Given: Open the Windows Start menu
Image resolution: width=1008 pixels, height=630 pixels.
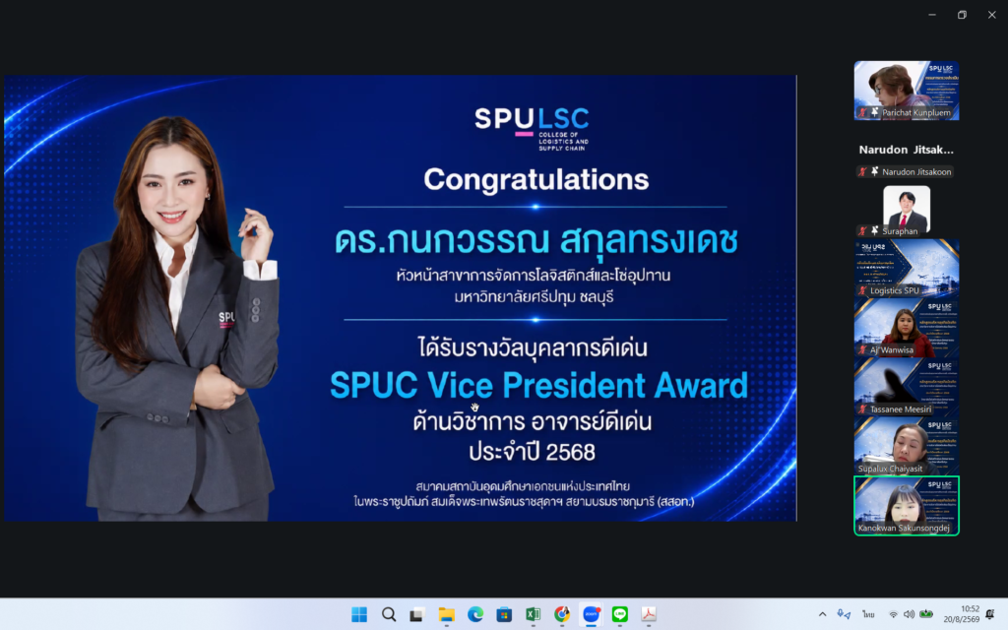Looking at the screenshot, I should point(359,614).
